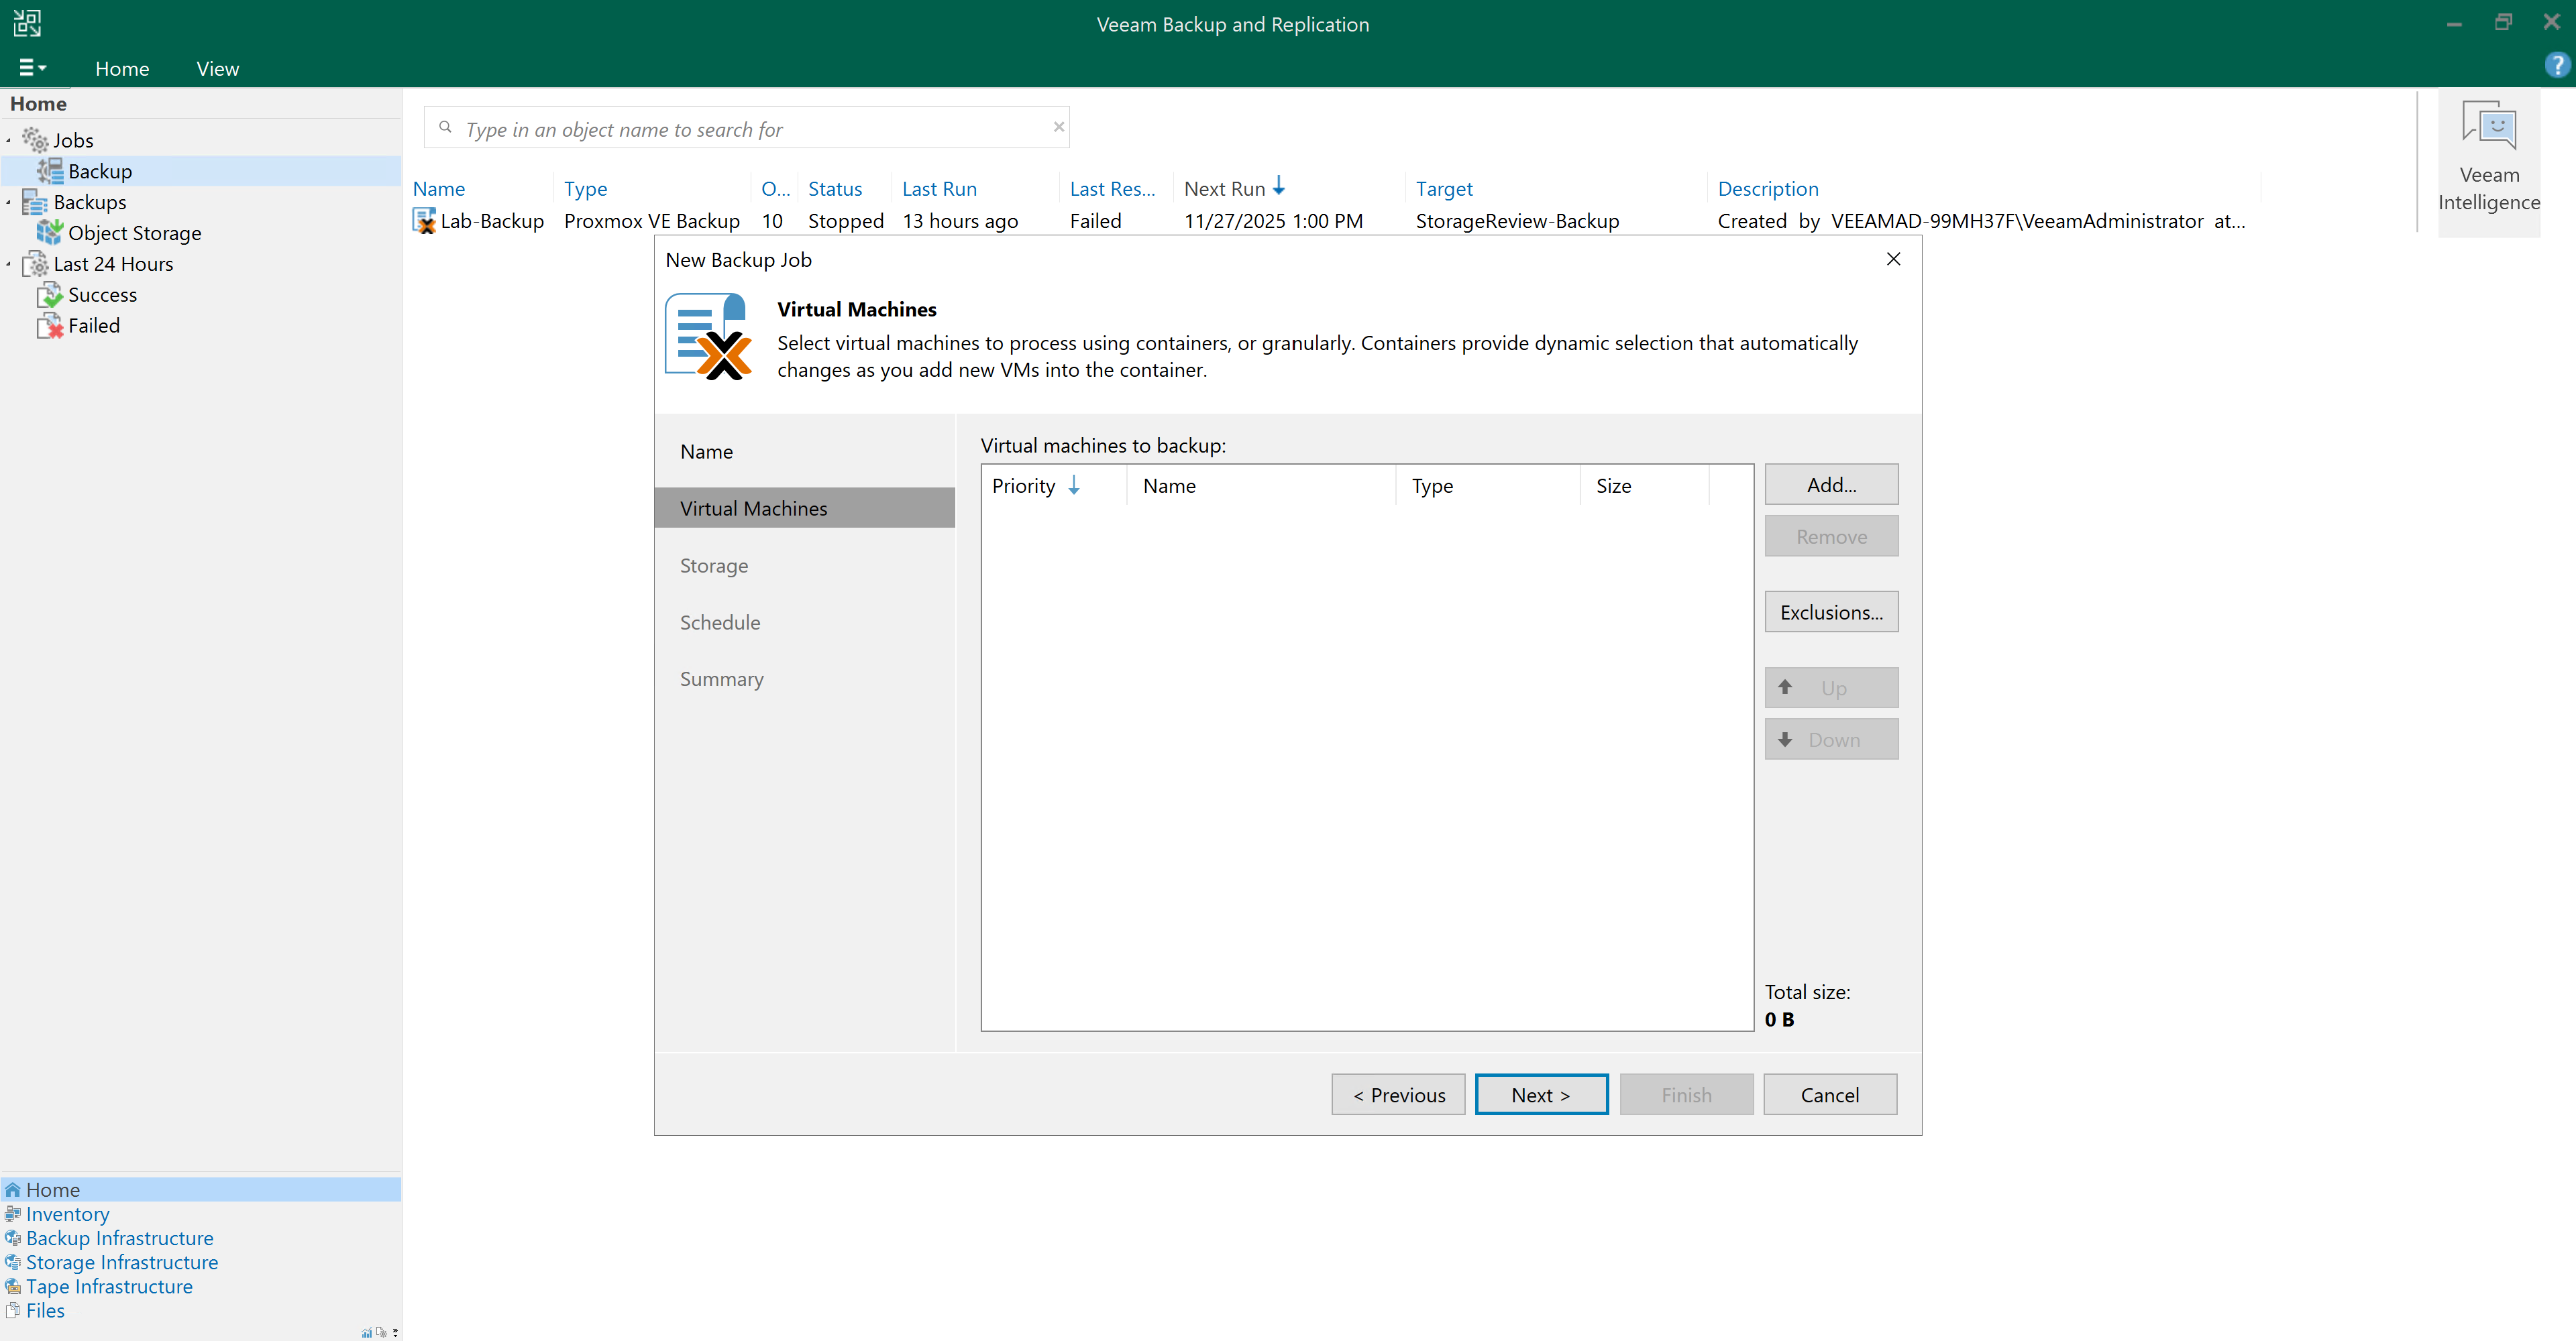Viewport: 2576px width, 1341px height.
Task: Open the Success jobs node icon
Action: [49, 295]
